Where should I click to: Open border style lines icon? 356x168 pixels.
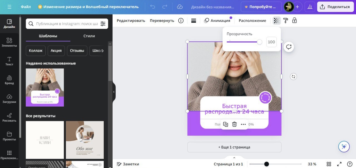pos(194,21)
